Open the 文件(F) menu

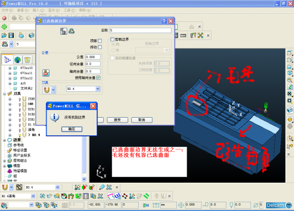[7, 10]
